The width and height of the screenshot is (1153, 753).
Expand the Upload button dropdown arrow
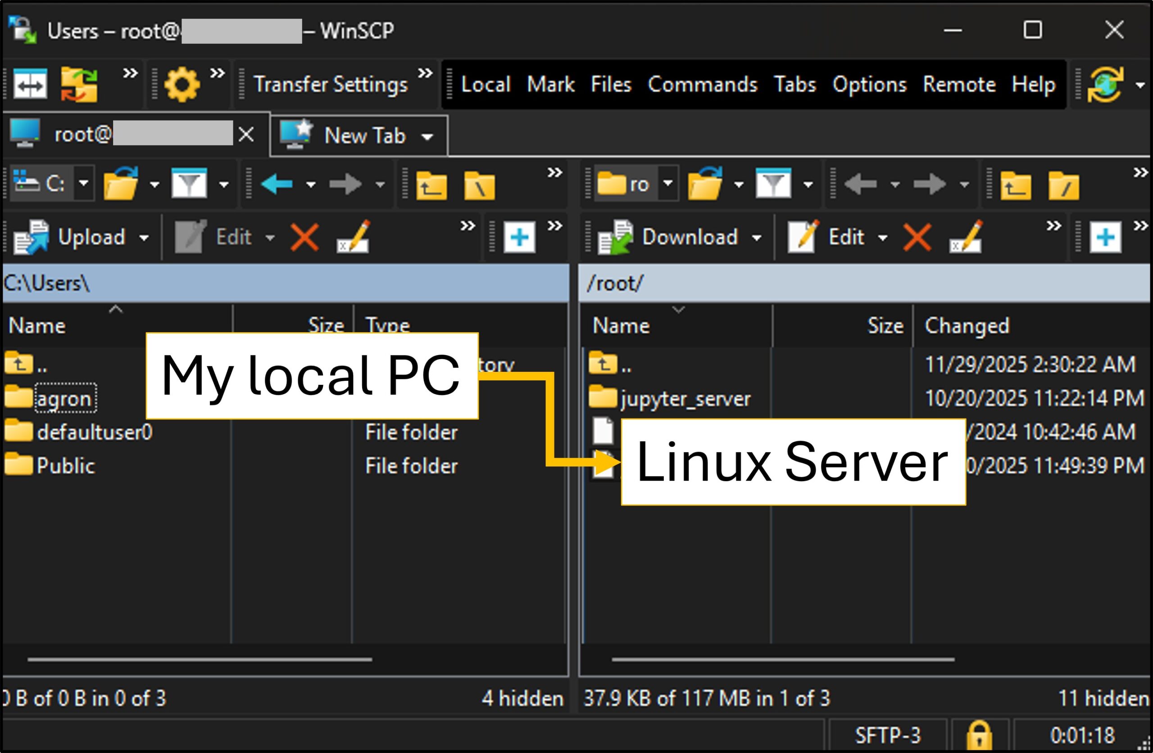pyautogui.click(x=144, y=238)
